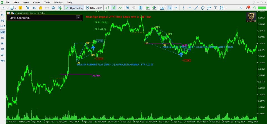267x124 pixels.
Task: Click the Next High Impact news text
Action: pyautogui.click(x=118, y=17)
